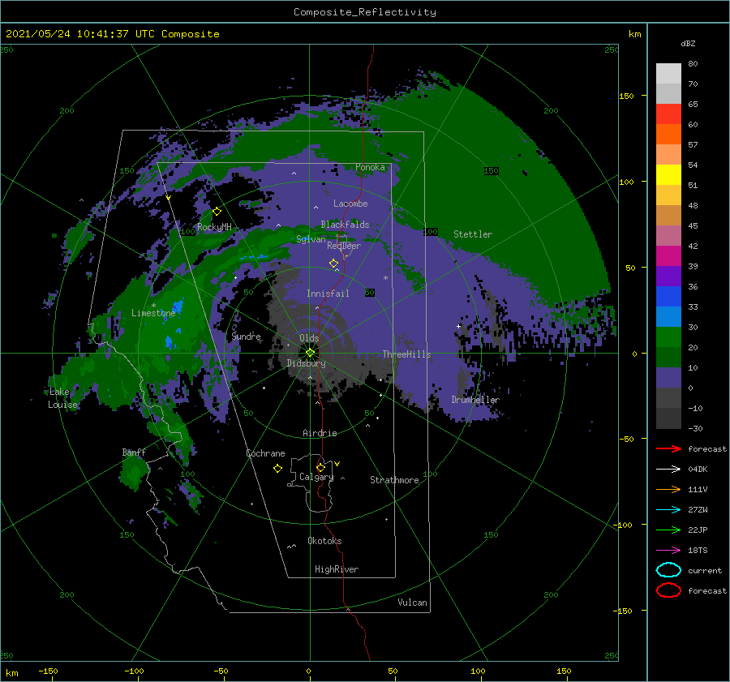Click the -100 tick on bottom km axis

[x=134, y=671]
